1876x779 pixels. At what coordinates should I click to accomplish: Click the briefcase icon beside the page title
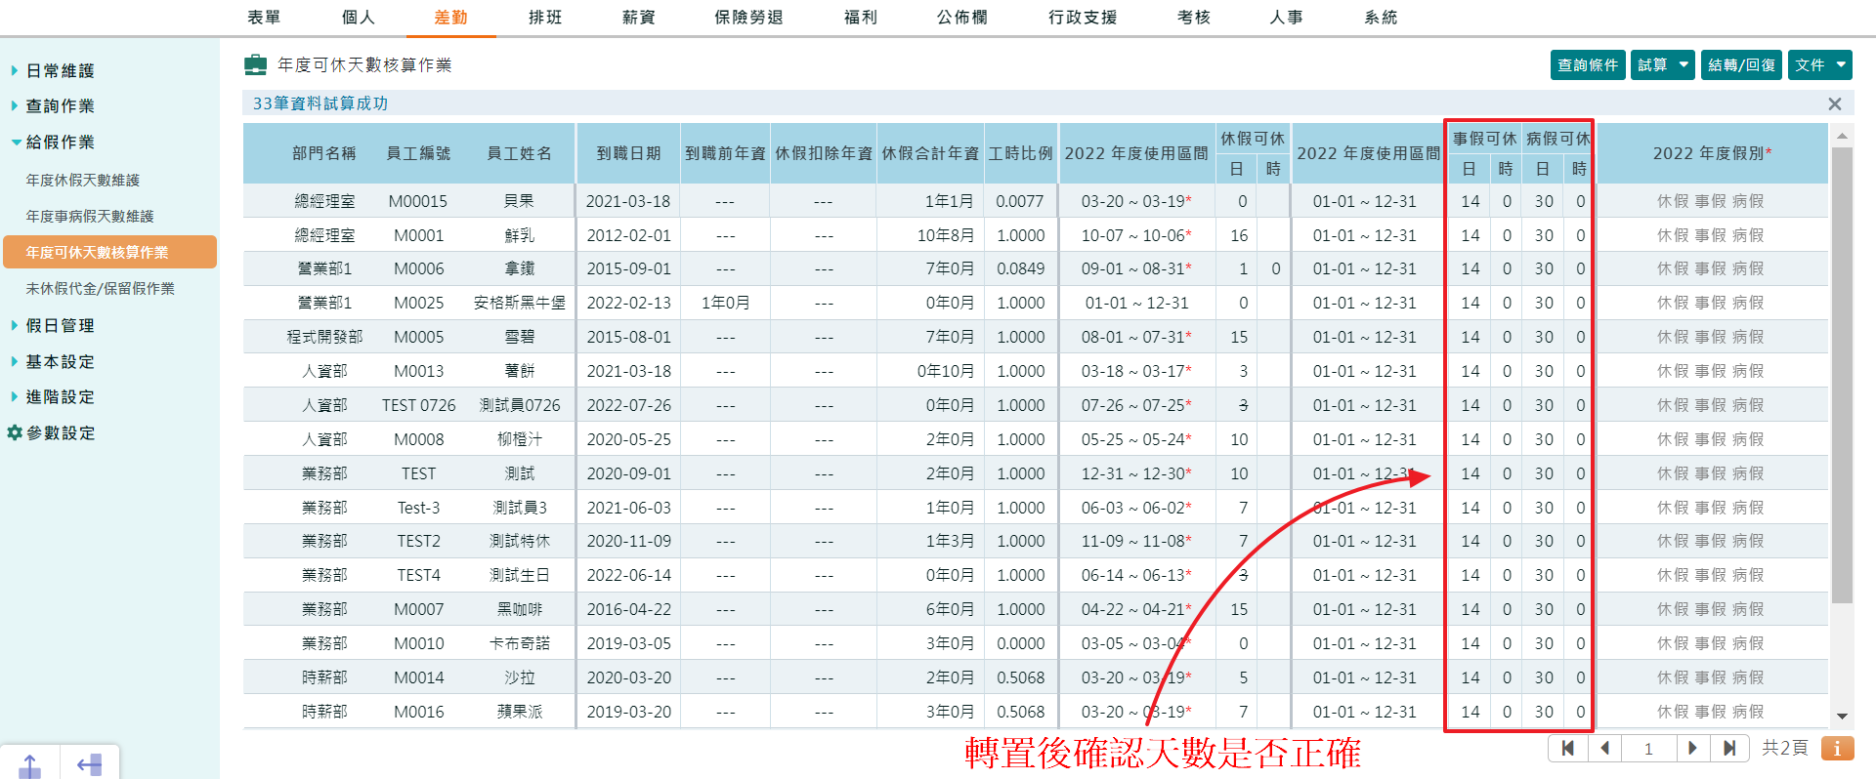click(x=255, y=65)
